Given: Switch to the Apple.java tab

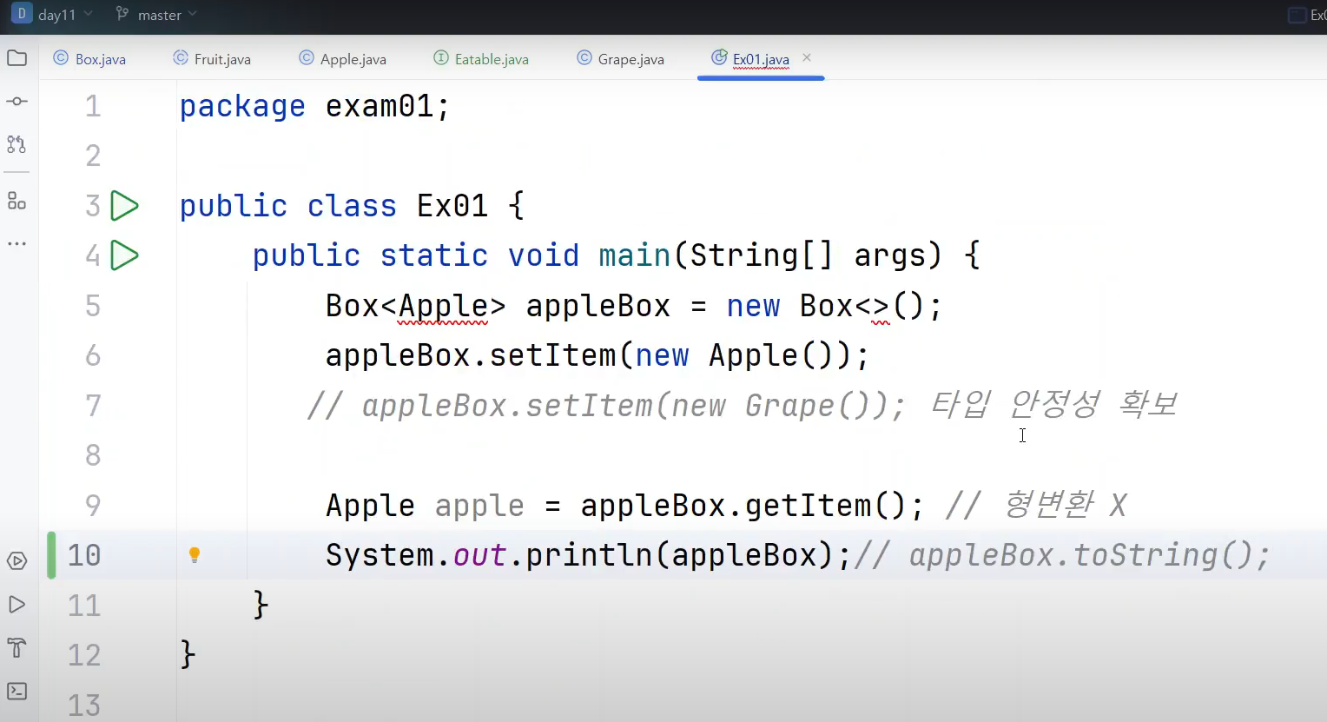Looking at the screenshot, I should tap(343, 59).
